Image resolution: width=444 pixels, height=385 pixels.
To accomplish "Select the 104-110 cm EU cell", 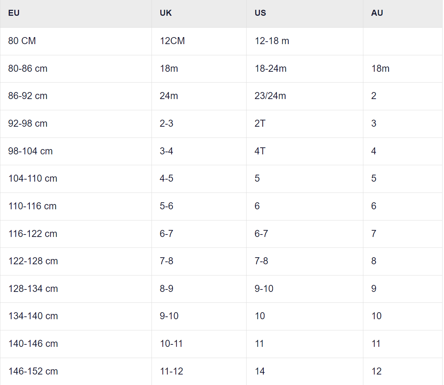I will 33,178.
